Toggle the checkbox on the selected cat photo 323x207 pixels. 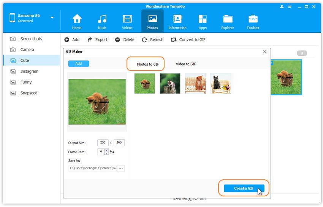[271, 63]
